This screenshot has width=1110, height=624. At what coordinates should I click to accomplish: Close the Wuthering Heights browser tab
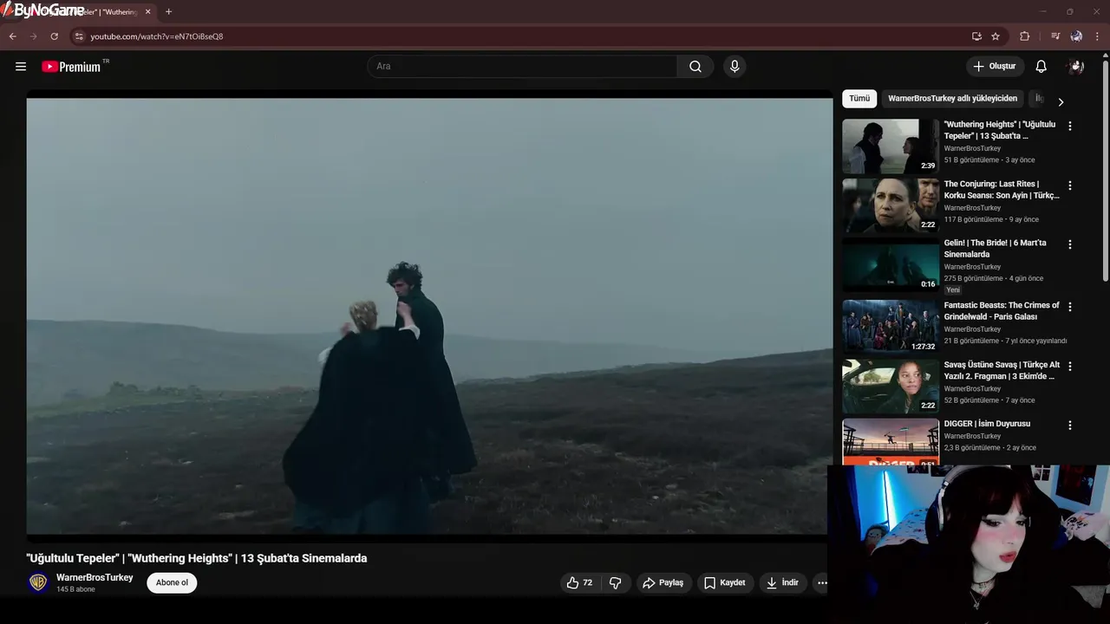coord(147,12)
